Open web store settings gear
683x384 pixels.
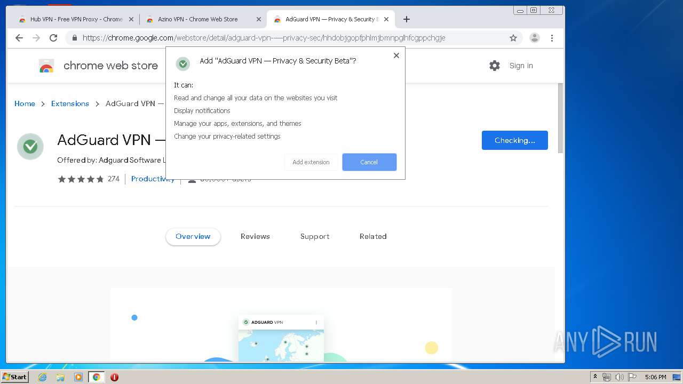click(x=495, y=66)
